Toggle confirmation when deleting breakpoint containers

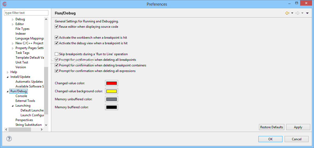56,65
